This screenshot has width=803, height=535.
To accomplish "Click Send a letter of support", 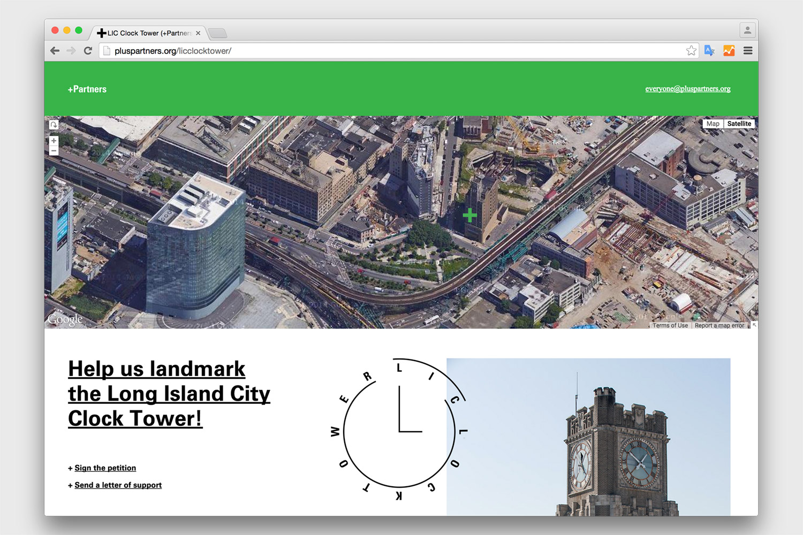I will pos(118,485).
